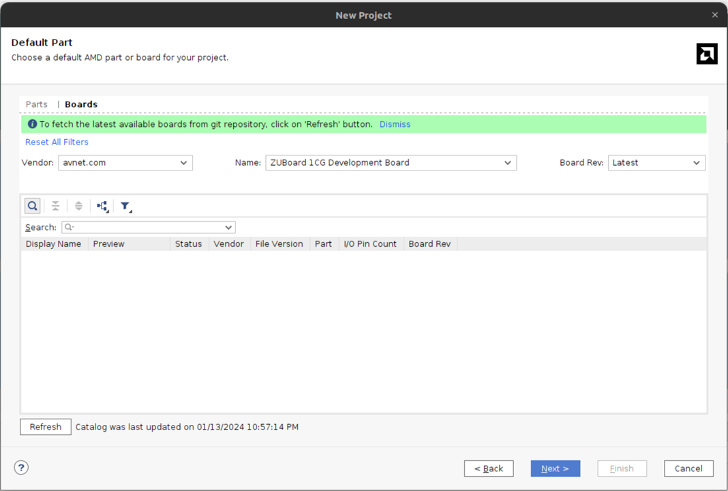Viewport: 728px width, 491px height.
Task: Click the AMD logo icon
Action: coord(706,54)
